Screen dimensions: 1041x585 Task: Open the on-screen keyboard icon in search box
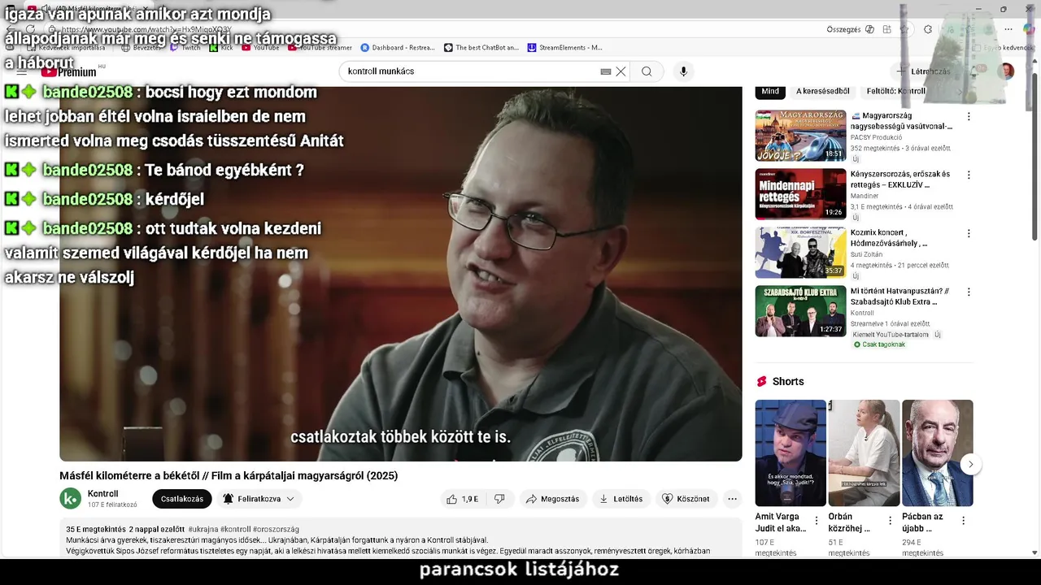coord(606,71)
